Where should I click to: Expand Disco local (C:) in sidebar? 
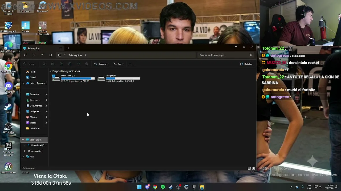point(25,145)
